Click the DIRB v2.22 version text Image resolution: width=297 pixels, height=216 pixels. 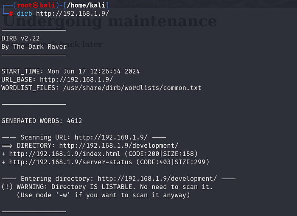click(x=21, y=38)
